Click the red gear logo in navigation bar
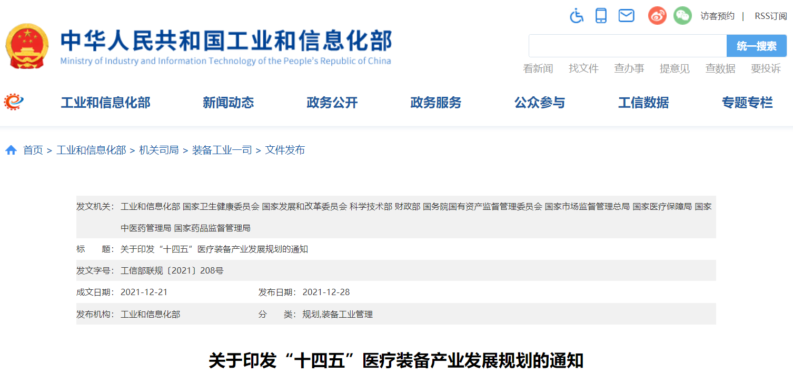Image resolution: width=793 pixels, height=374 pixels. click(14, 102)
